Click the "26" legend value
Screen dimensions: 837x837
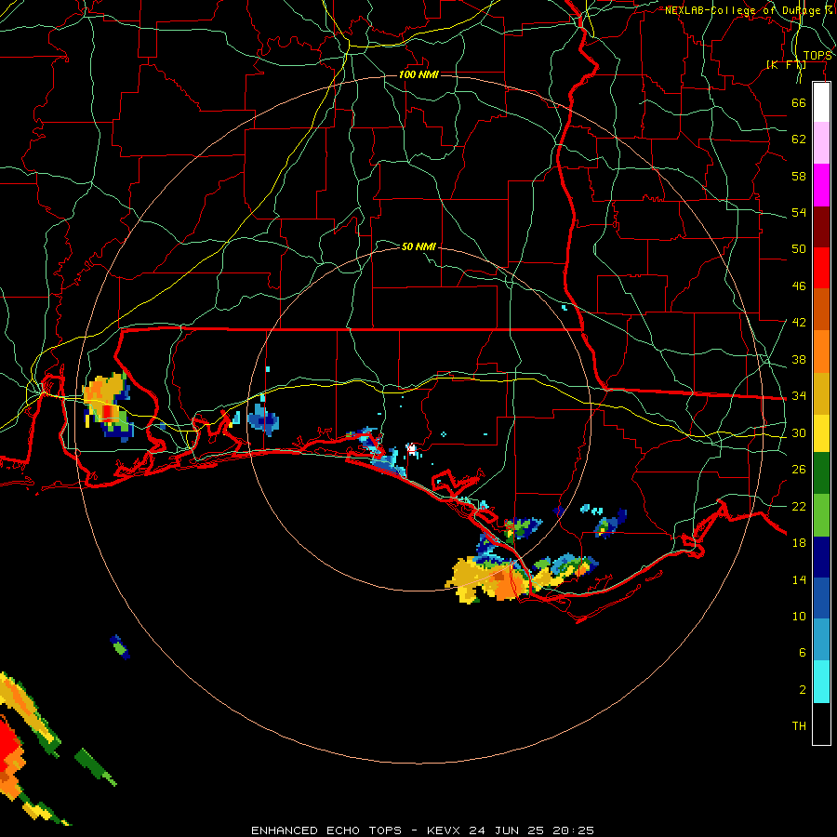799,470
